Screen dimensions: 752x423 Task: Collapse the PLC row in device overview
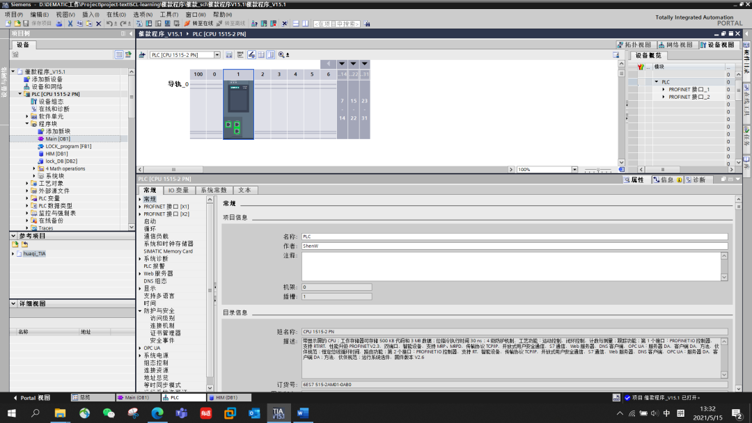(657, 82)
